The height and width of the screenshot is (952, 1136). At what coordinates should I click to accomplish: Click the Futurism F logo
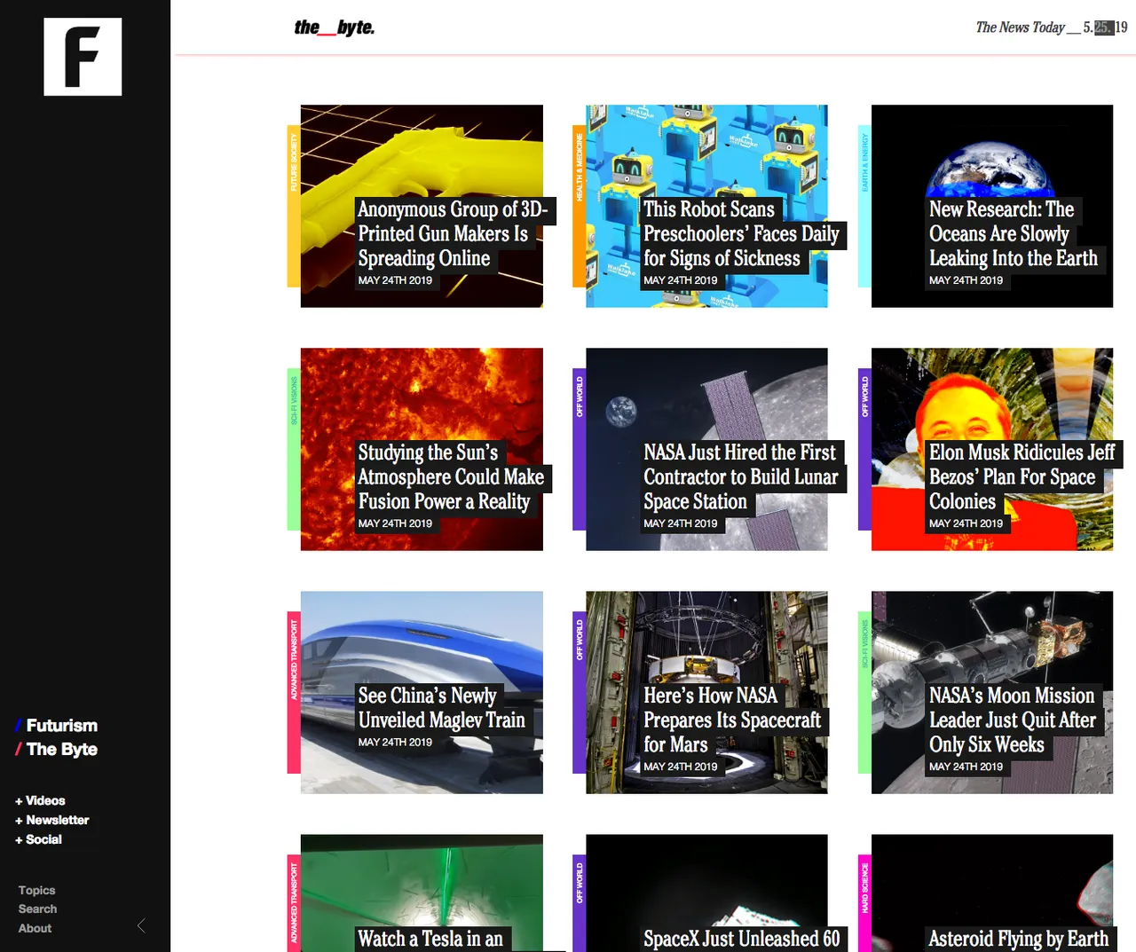click(83, 57)
